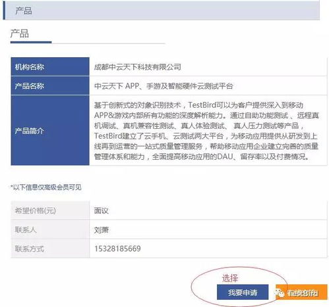
Task: Click the 产品 header bar title
Action: (24, 11)
